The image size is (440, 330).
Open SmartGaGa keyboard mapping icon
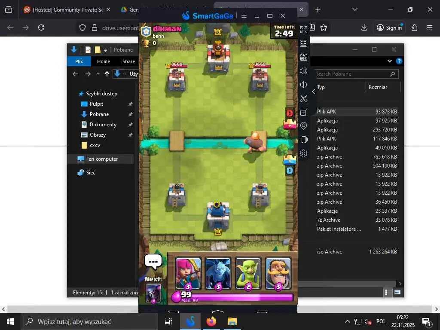(304, 43)
